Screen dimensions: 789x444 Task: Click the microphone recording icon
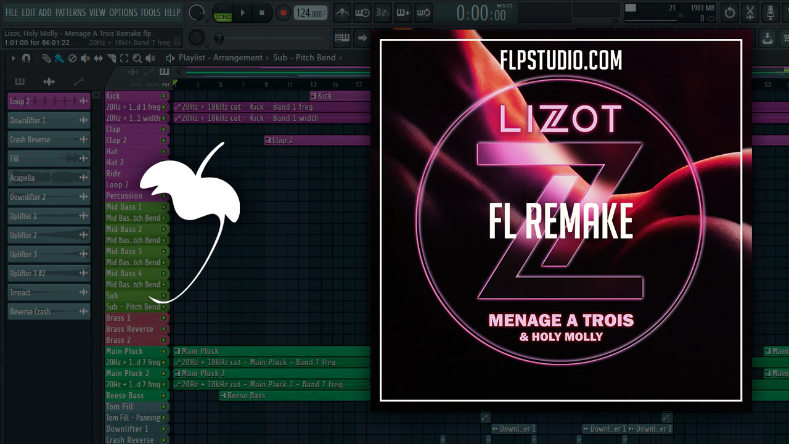pyautogui.click(x=771, y=12)
